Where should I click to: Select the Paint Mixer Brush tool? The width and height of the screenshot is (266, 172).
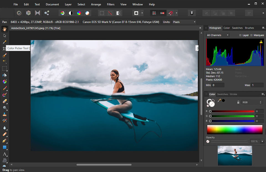coord(5,95)
